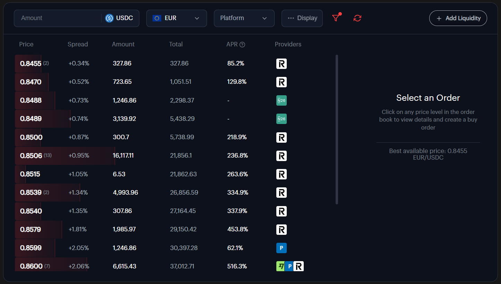The width and height of the screenshot is (501, 284).
Task: Click the USDC coin icon
Action: [110, 18]
